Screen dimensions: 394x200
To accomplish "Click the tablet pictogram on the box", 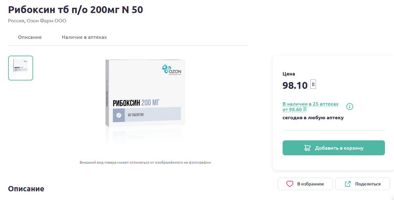I will click(119, 115).
